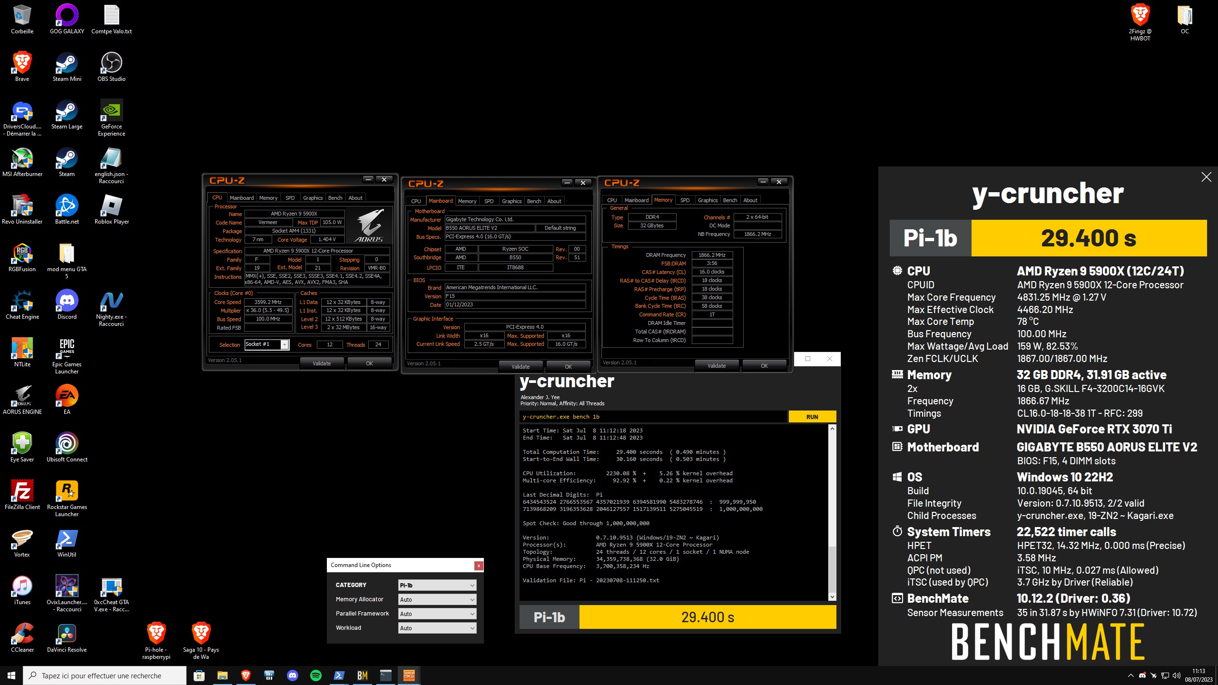
Task: Click Validate in the left CPU-Z window
Action: pos(322,363)
